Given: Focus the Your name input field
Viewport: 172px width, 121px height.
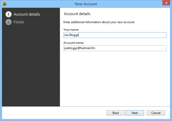Looking at the screenshot, I should click(115, 35).
